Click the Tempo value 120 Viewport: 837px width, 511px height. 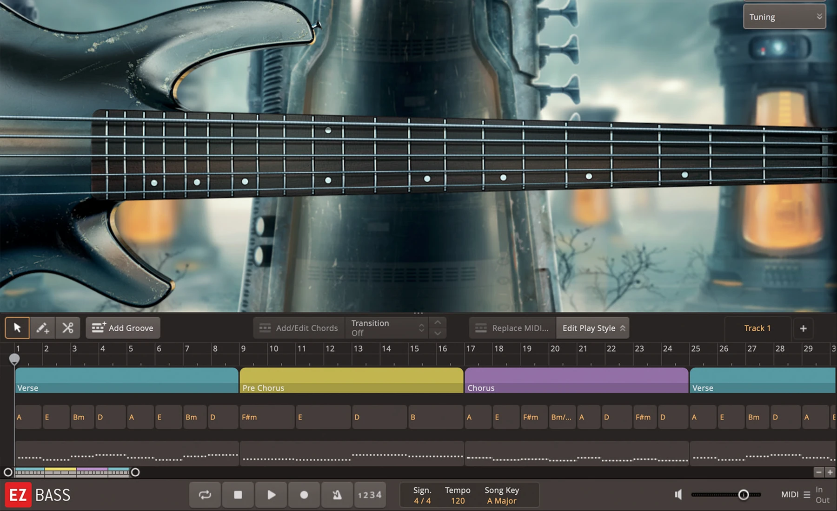(458, 501)
